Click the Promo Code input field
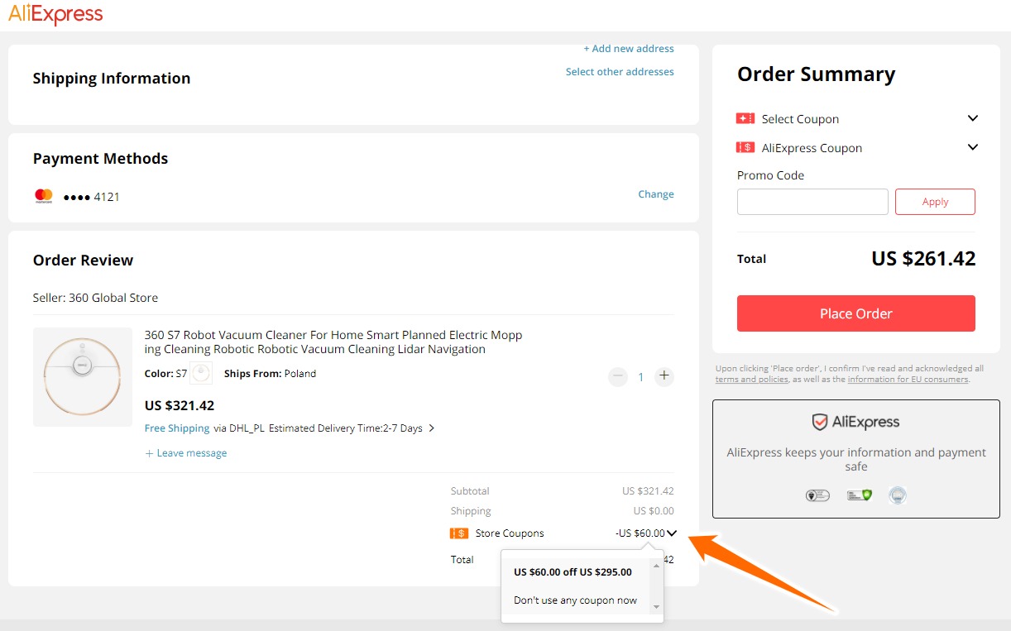This screenshot has height=631, width=1011. pos(812,202)
